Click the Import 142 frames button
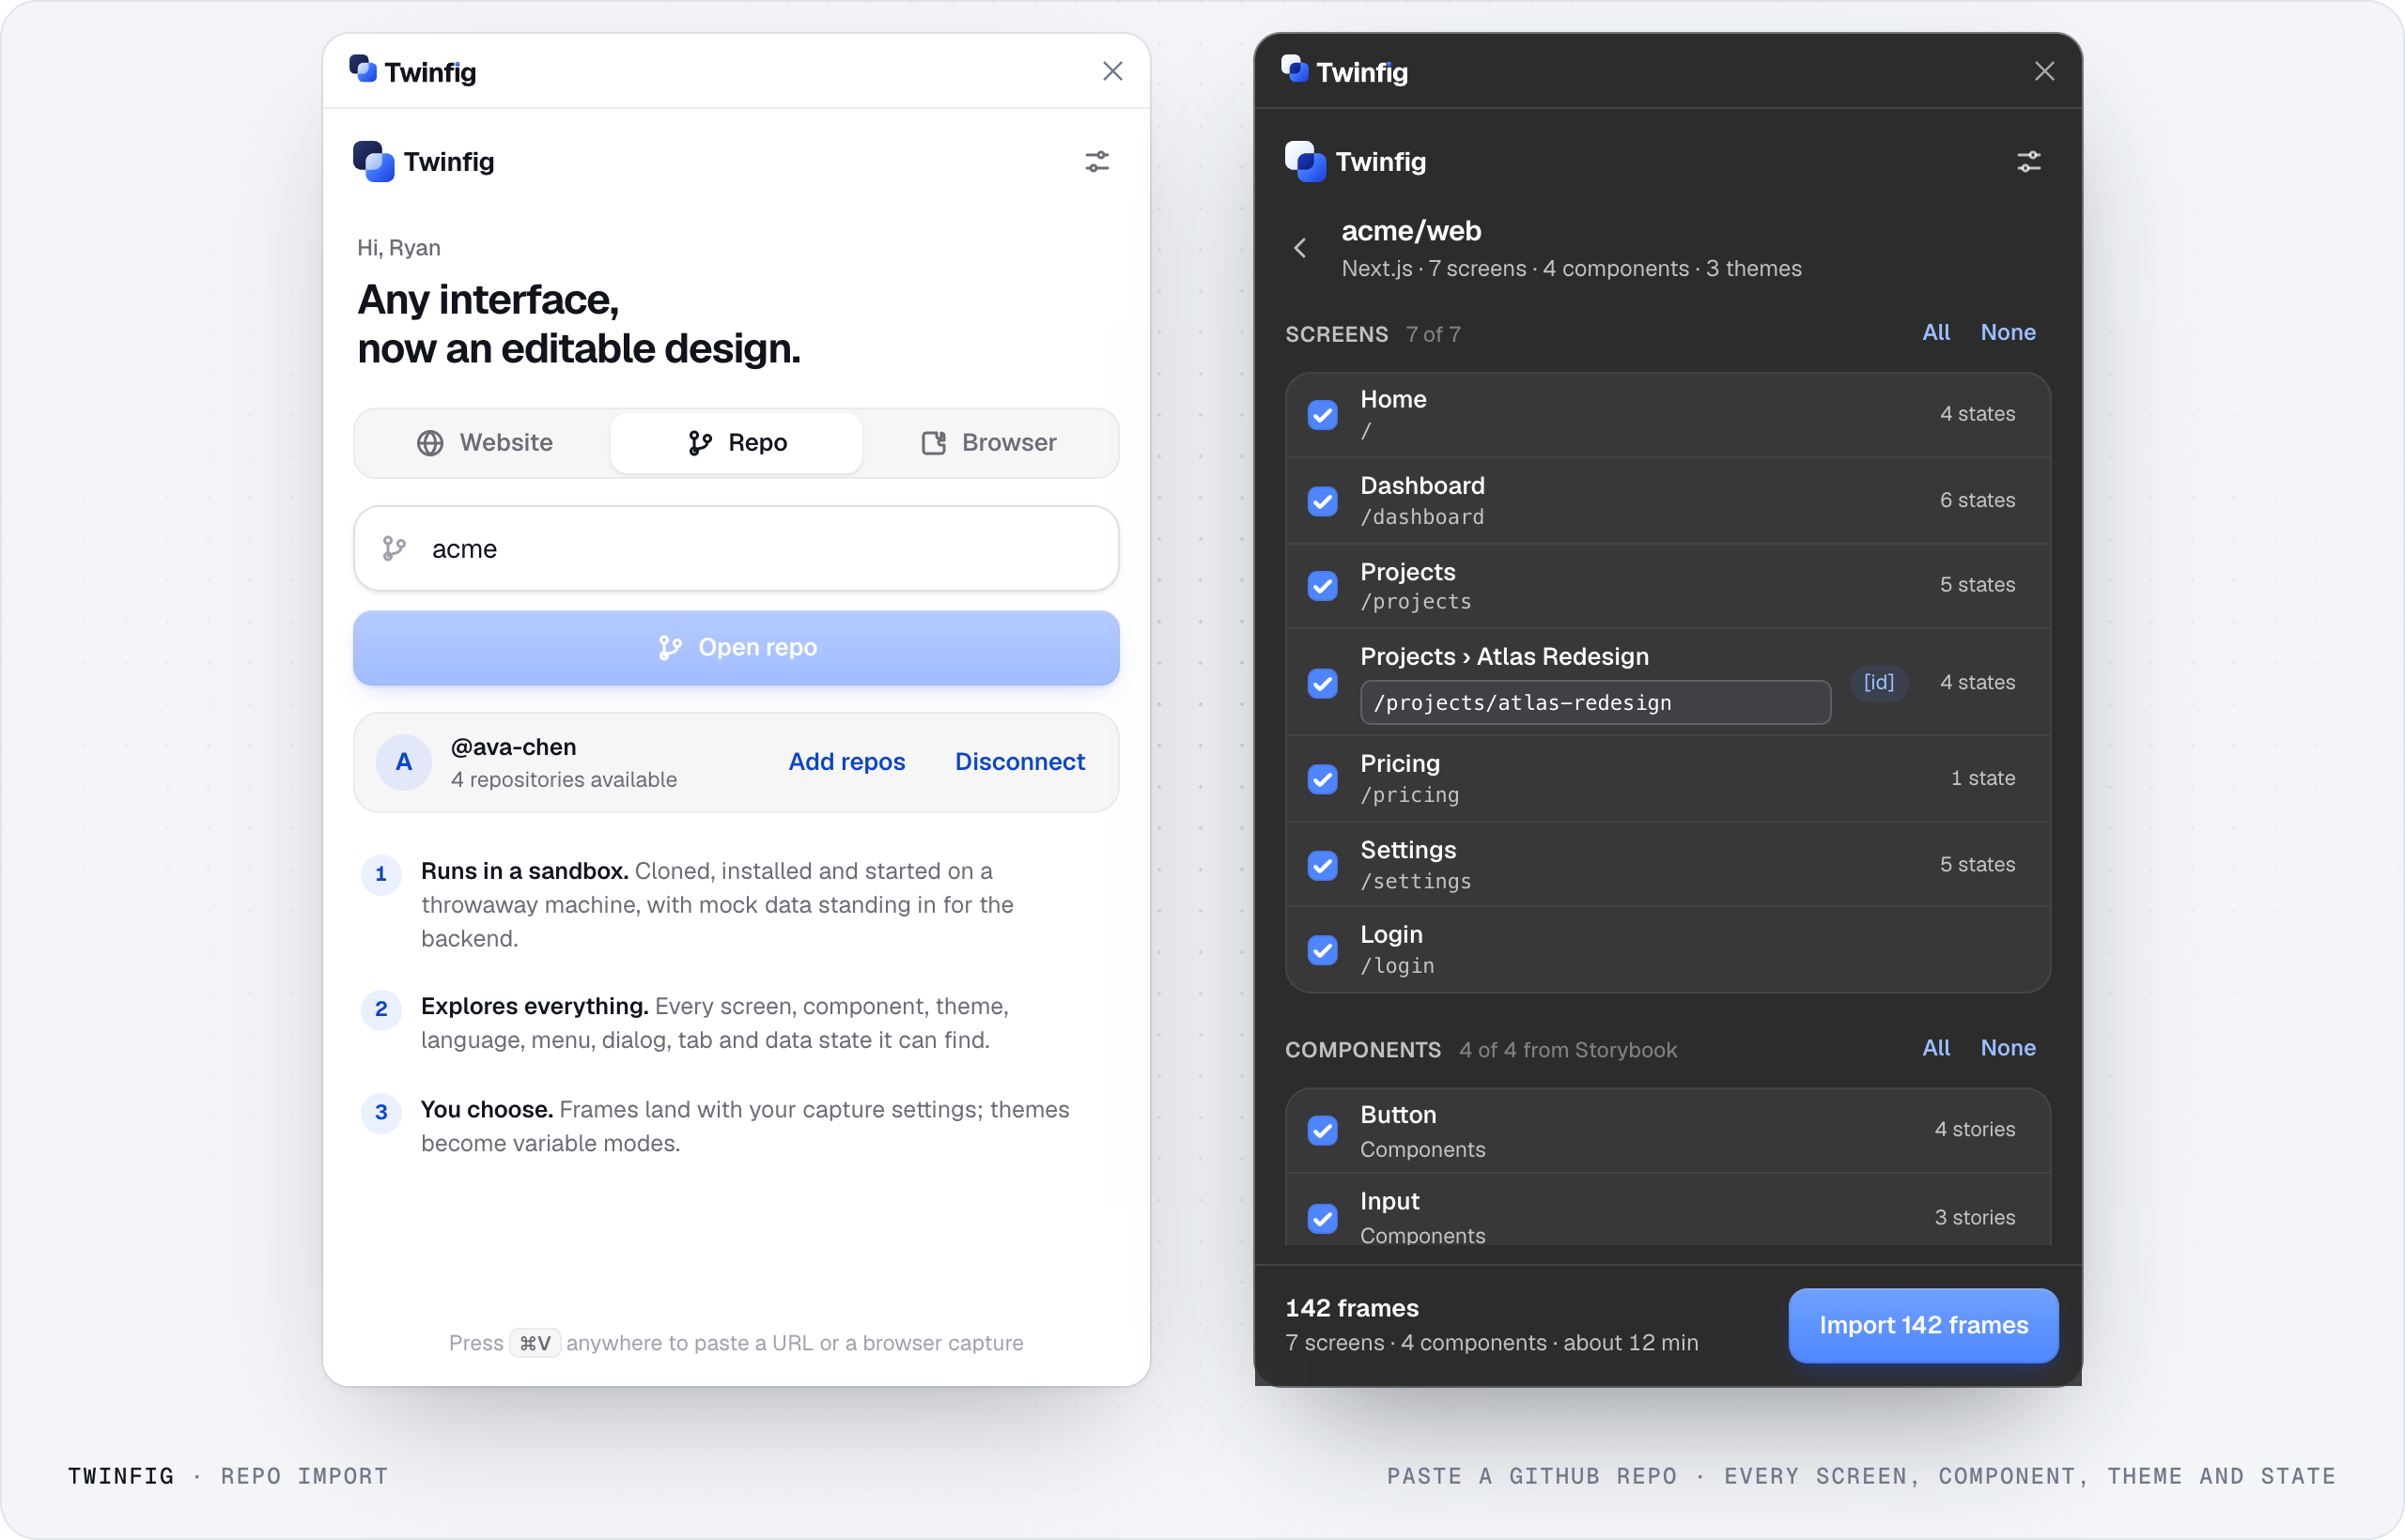 tap(1923, 1326)
